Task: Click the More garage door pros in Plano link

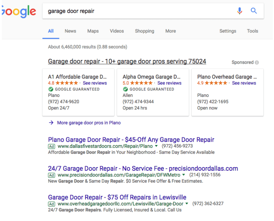Action: click(x=89, y=123)
